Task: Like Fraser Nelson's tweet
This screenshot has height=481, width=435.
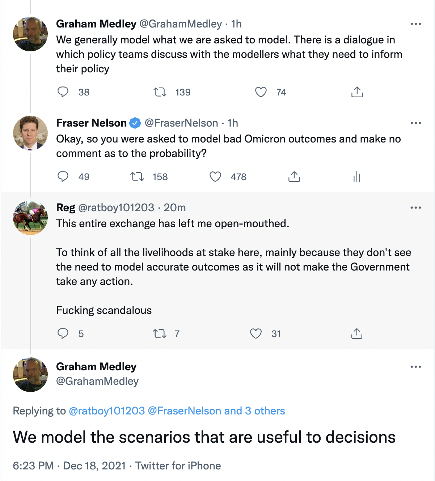Action: [215, 176]
